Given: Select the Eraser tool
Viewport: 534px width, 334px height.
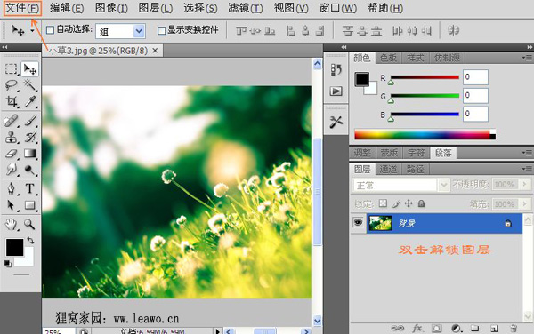Looking at the screenshot, I should pyautogui.click(x=12, y=154).
